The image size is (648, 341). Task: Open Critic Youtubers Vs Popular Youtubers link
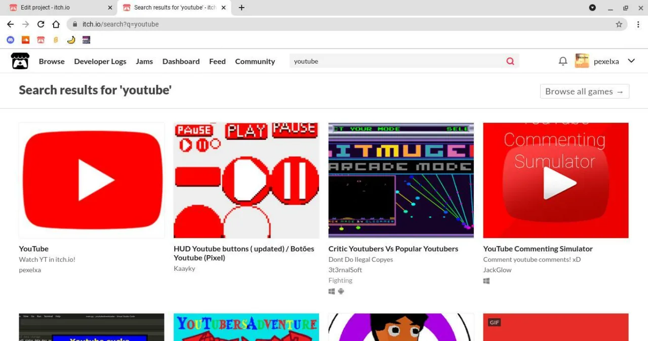[x=393, y=249]
